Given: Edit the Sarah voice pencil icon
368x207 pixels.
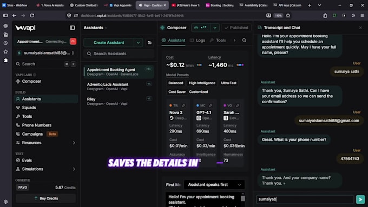Looking at the screenshot, I should (238, 105).
